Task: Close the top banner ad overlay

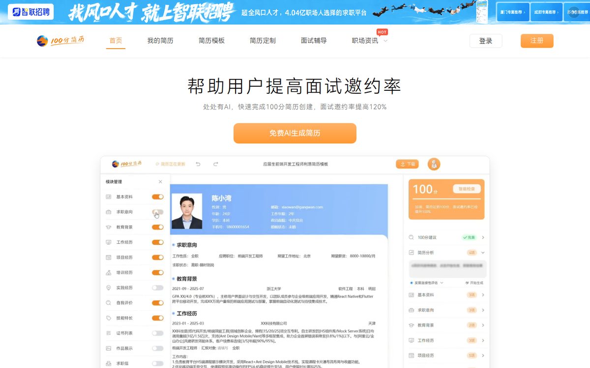Action: [574, 13]
